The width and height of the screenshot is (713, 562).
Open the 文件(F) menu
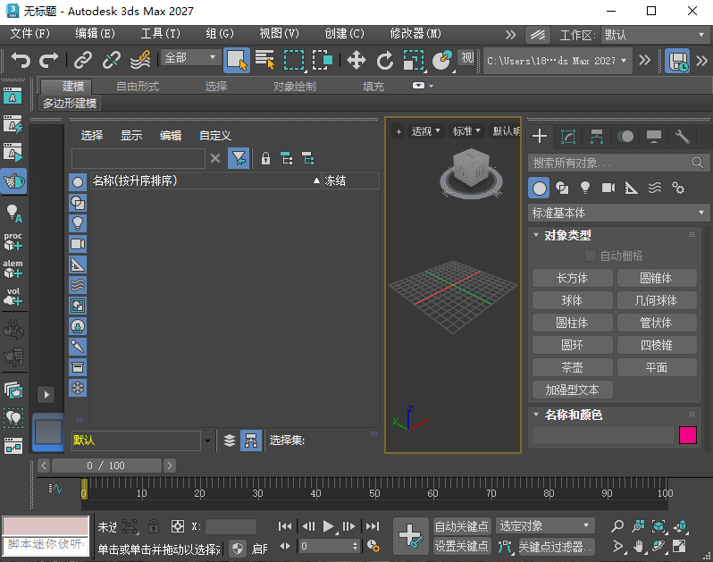(x=30, y=34)
